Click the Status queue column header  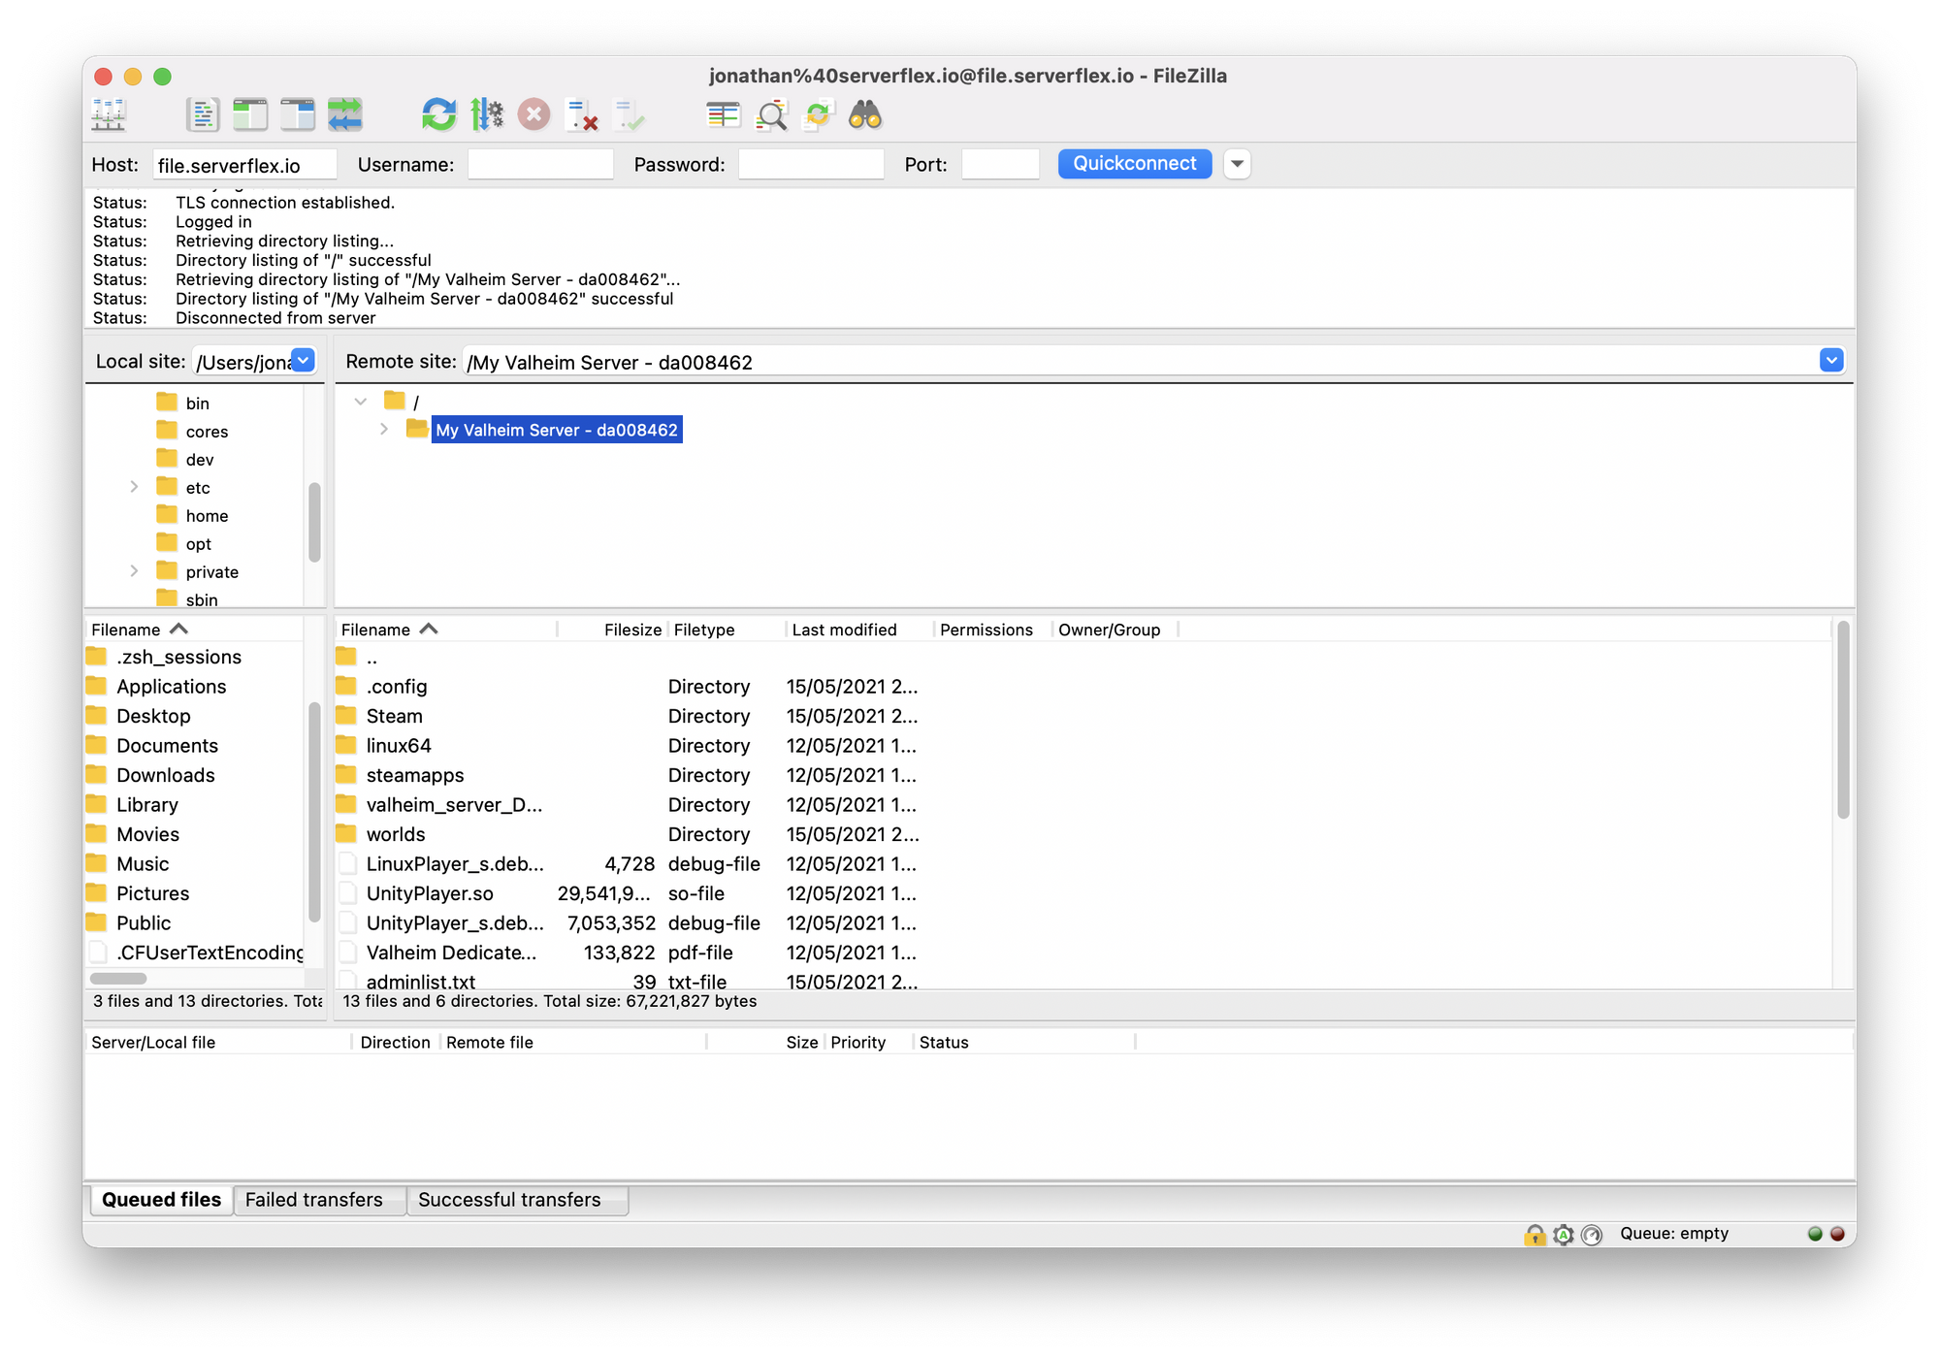[x=1023, y=1042]
